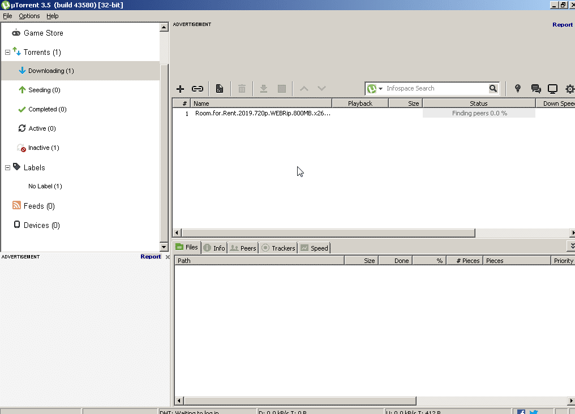Collapse the detail pane chevron
This screenshot has height=414, width=575.
point(572,246)
